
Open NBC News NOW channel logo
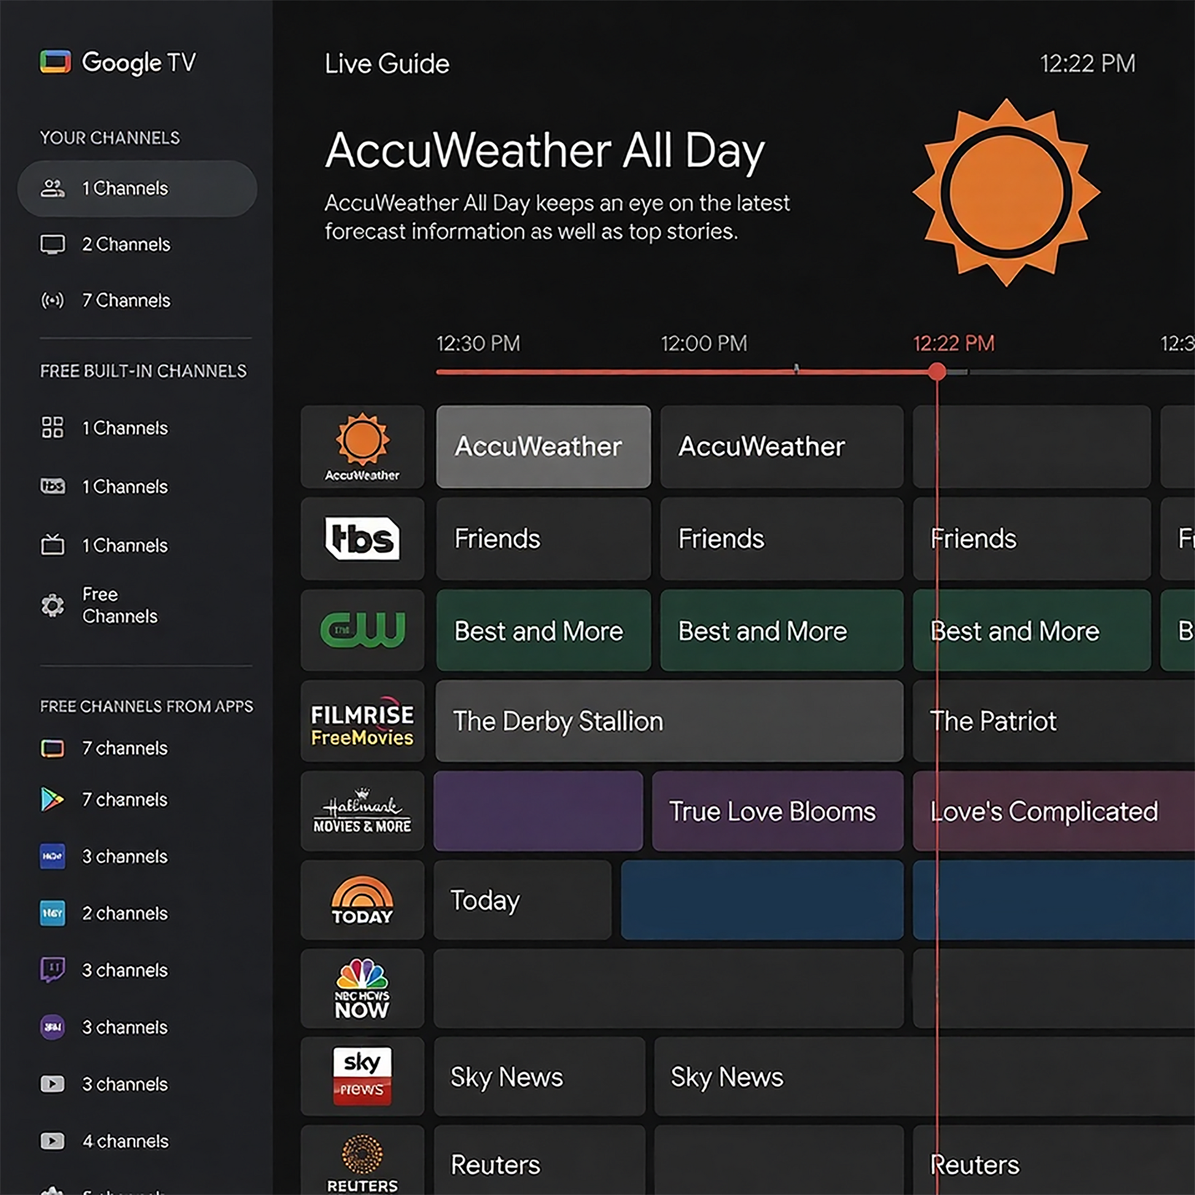click(362, 989)
